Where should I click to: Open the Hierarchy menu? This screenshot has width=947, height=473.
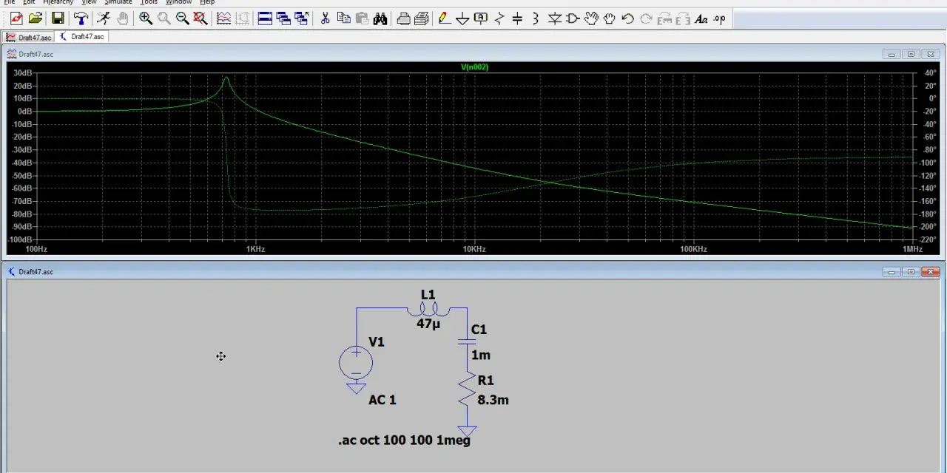click(58, 2)
